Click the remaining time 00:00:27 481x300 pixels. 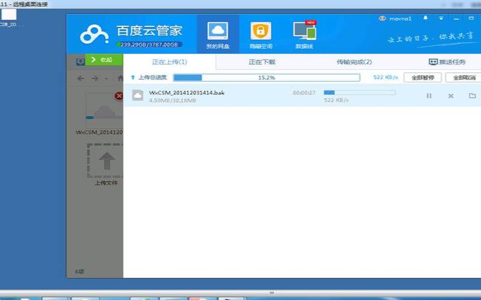pyautogui.click(x=304, y=92)
